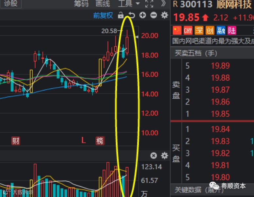The width and height of the screenshot is (254, 197).
Task: Click the 16.00 price axis label
Action: pos(150,74)
